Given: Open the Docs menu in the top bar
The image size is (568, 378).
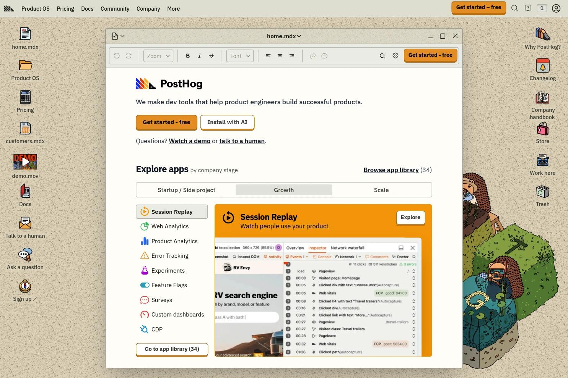Looking at the screenshot, I should (x=87, y=8).
